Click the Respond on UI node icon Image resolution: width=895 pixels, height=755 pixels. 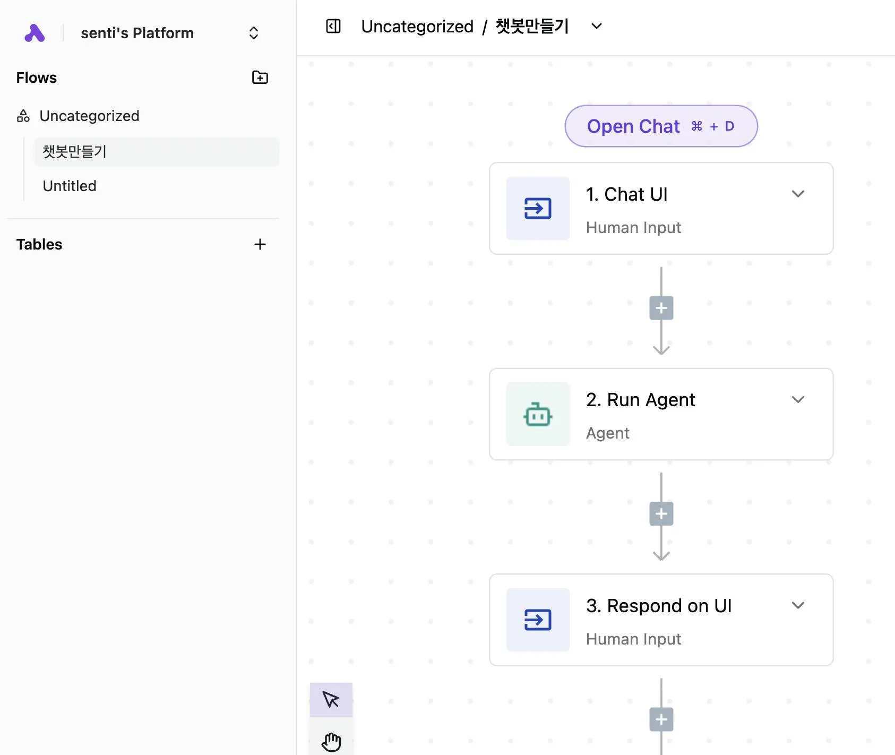[537, 620]
